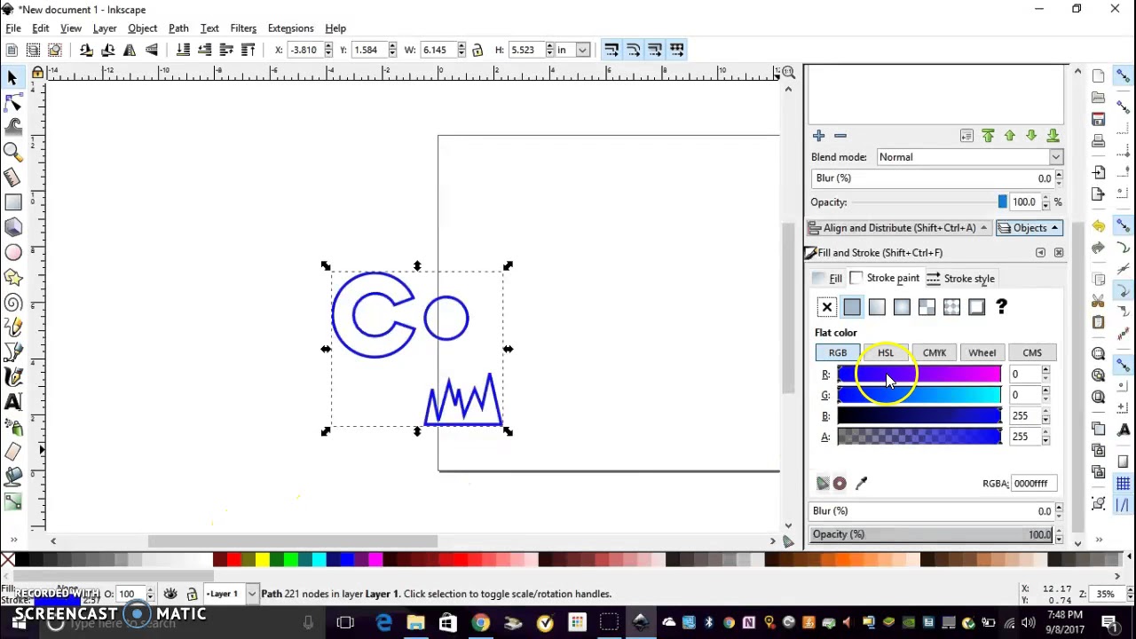The image size is (1136, 639).
Task: Toggle scale rounded corners option
Action: point(634,50)
